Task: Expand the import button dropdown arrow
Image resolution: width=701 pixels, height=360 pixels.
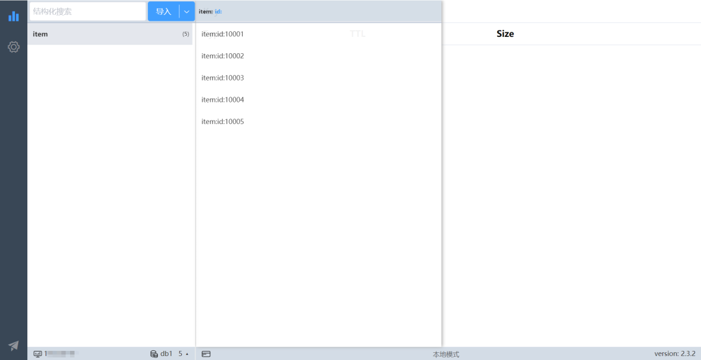Action: [x=187, y=12]
